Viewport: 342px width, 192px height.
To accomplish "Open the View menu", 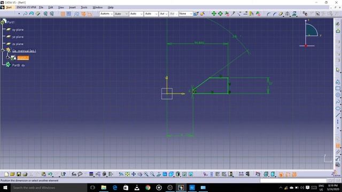I will point(61,7).
